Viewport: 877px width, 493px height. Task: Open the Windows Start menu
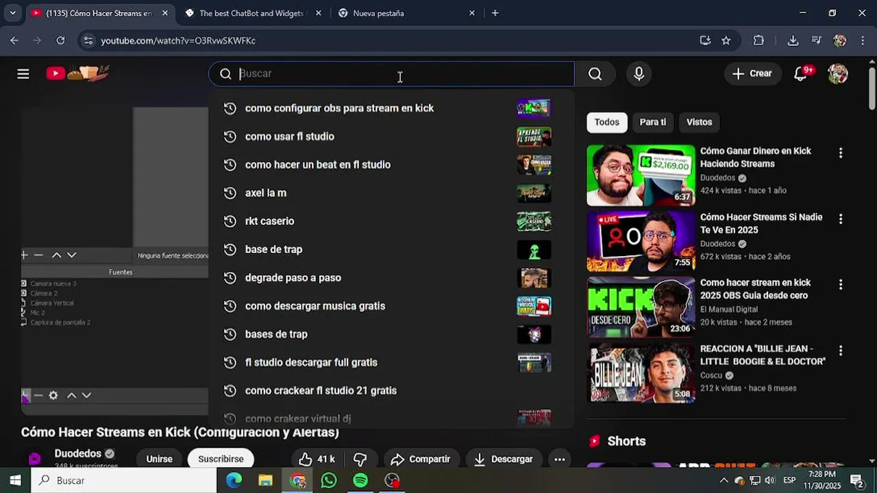coord(15,481)
